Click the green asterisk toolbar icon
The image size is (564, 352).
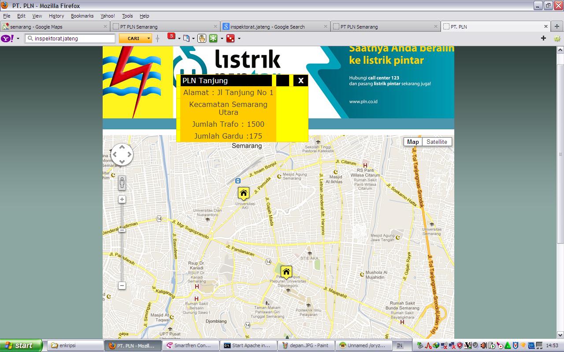click(213, 38)
